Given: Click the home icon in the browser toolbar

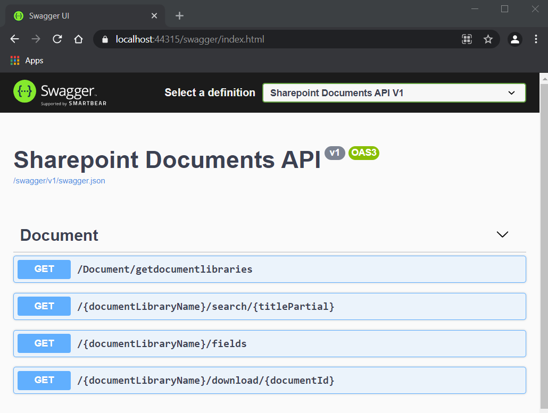Looking at the screenshot, I should tap(78, 39).
